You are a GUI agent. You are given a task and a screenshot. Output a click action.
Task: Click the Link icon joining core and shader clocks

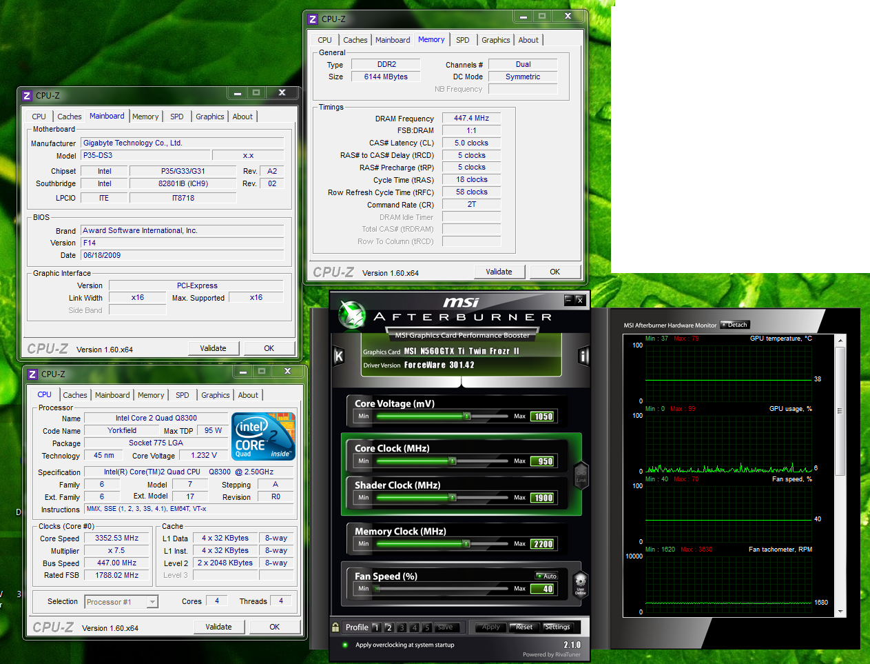[x=581, y=474]
